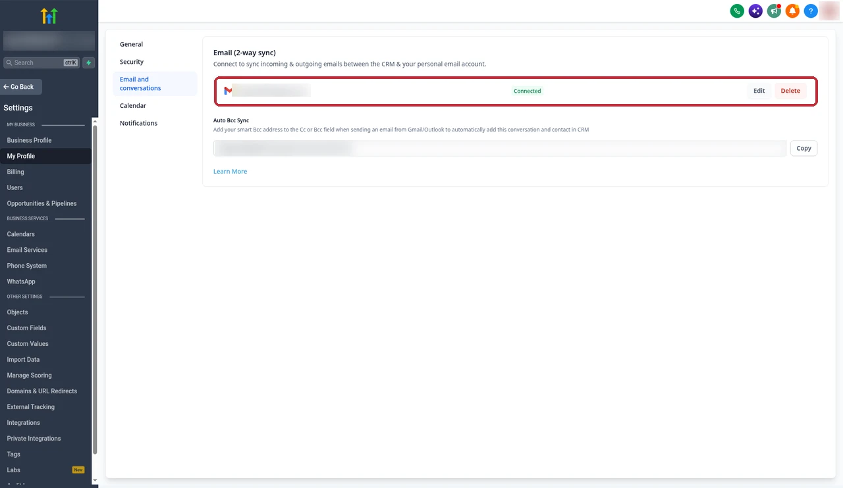Screen dimensions: 843x488
Task: Click the app logo with arrows
Action: pyautogui.click(x=49, y=16)
